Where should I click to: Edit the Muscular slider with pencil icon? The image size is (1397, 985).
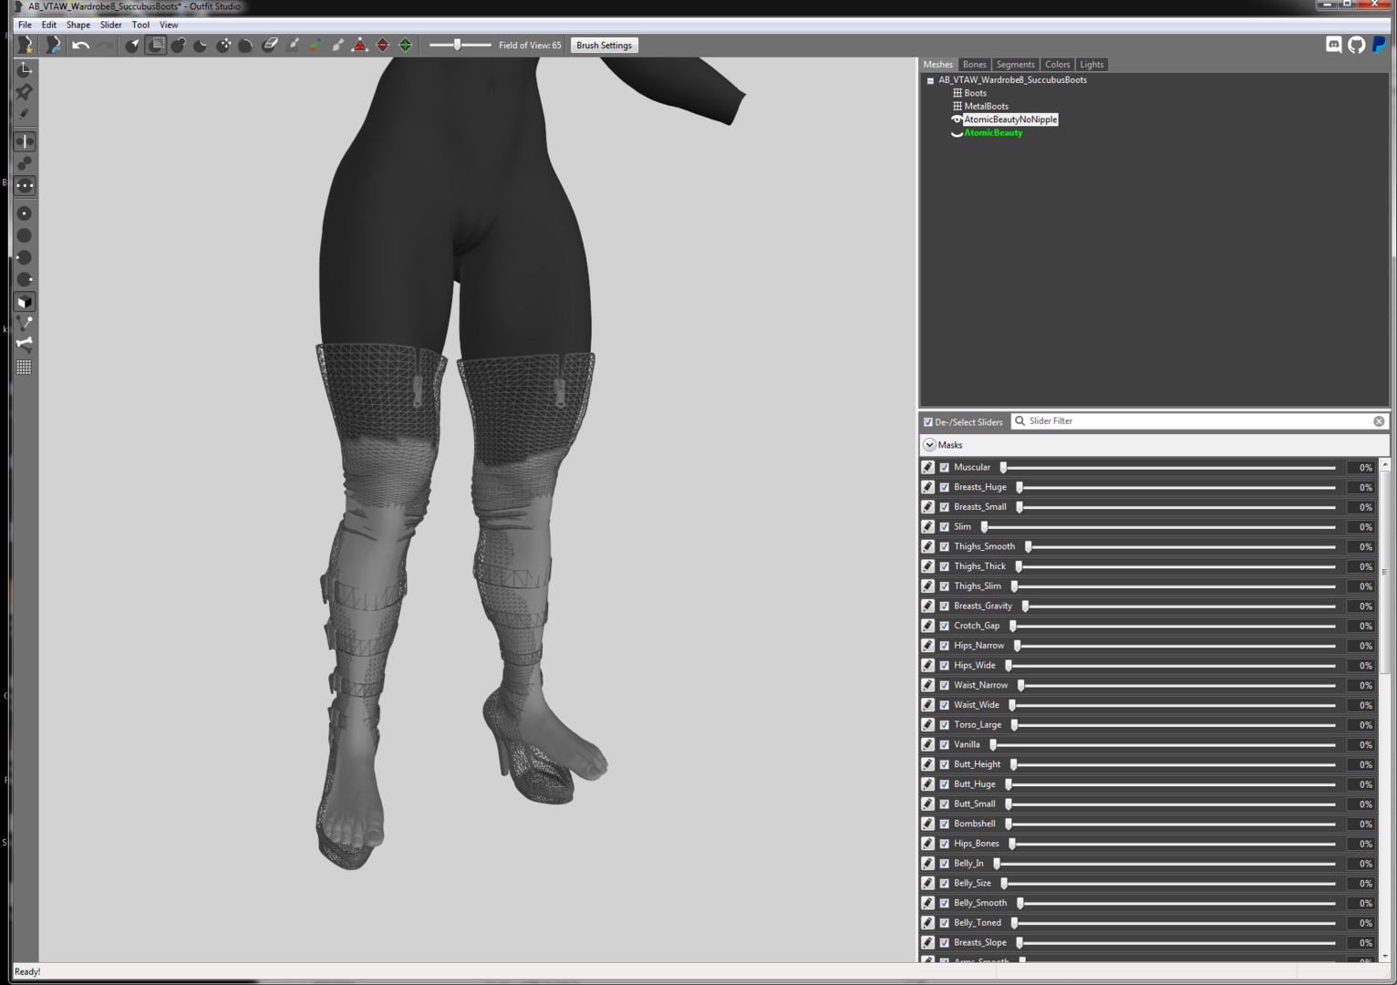(x=928, y=467)
